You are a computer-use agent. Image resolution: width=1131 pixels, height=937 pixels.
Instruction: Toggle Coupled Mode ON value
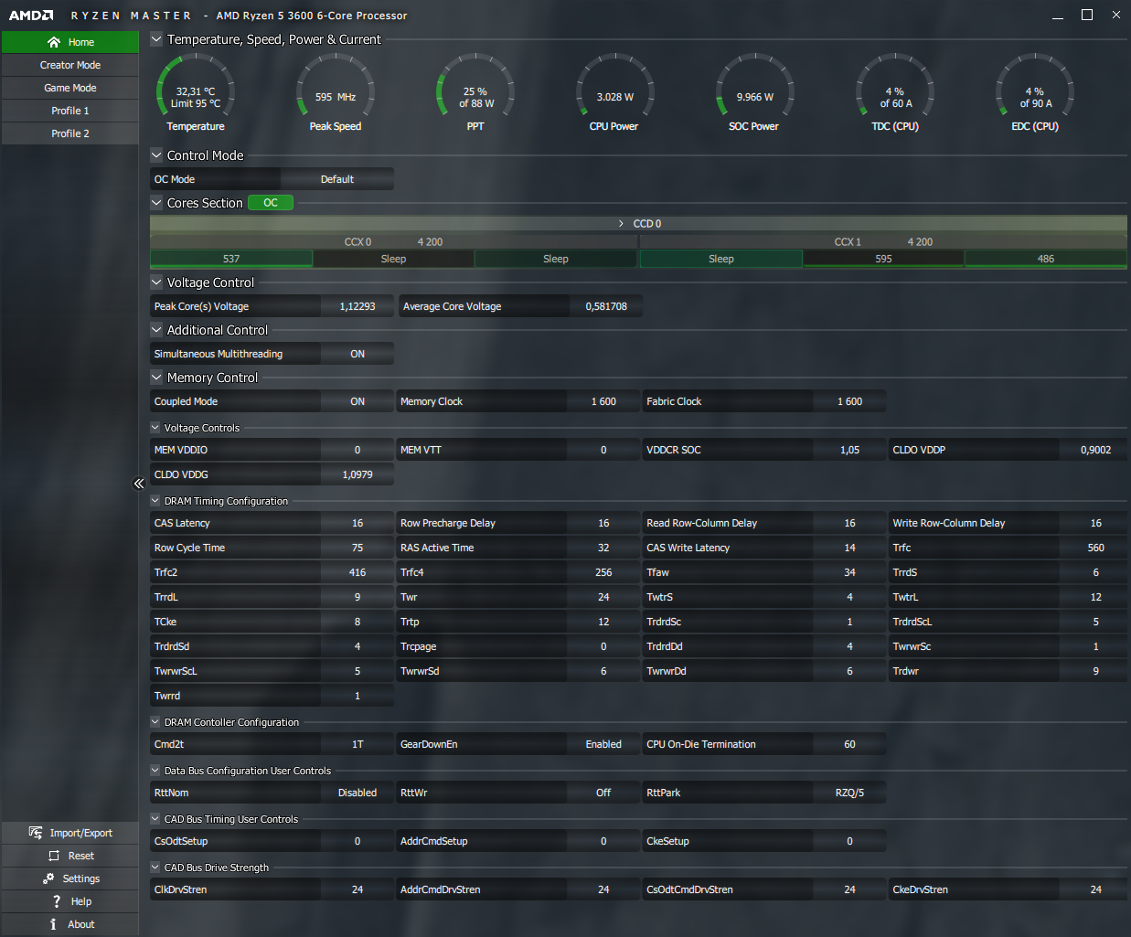pos(357,401)
